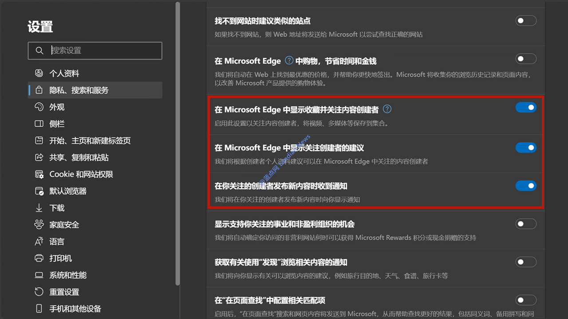The image size is (568, 319).
Task: Open 下载 settings
Action: (x=95, y=208)
